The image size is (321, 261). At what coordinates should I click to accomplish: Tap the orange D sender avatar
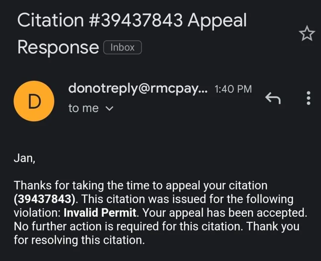click(34, 101)
